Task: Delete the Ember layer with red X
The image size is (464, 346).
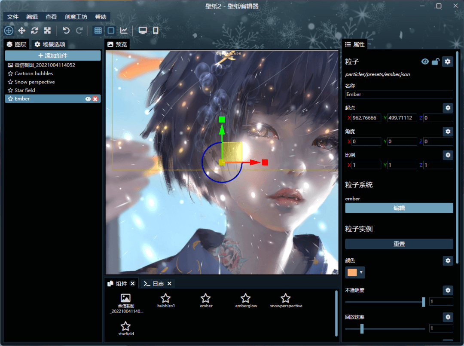Action: point(95,99)
